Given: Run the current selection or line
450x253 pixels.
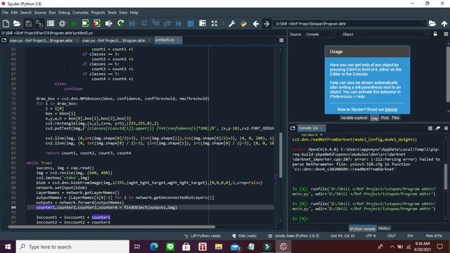Looking at the screenshot, I should point(108,23).
